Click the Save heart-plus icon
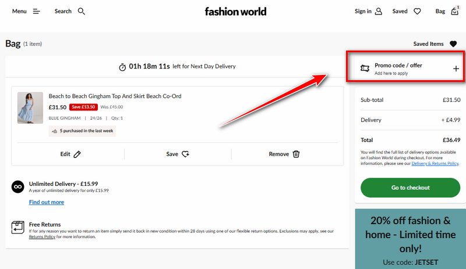 point(185,154)
